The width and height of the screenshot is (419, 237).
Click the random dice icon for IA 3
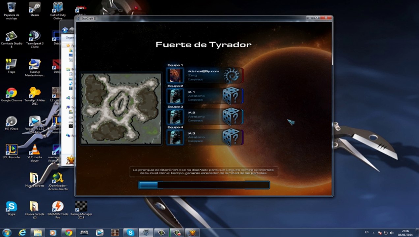point(231,137)
